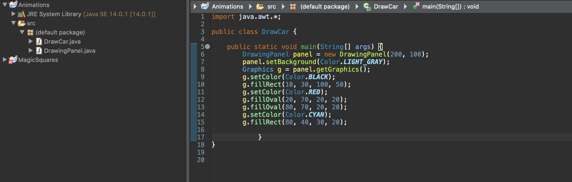Click line number 1 in the gutter
This screenshot has width=572, height=182.
[203, 17]
